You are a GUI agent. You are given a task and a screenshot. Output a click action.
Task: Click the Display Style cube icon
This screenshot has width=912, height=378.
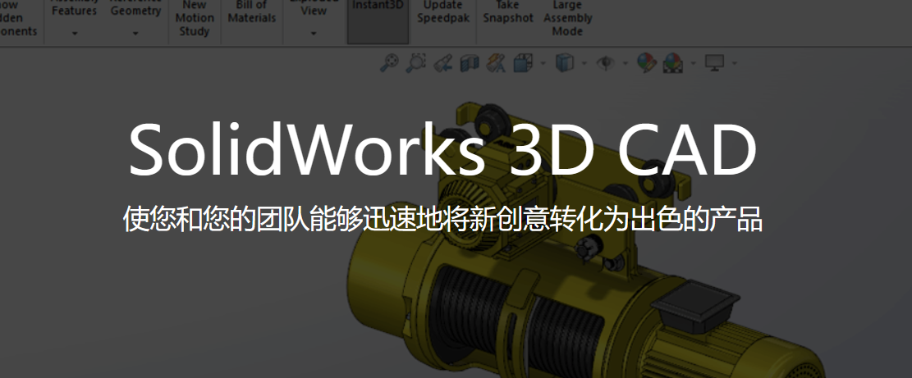564,62
